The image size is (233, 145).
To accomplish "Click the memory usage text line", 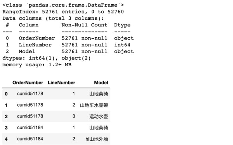I will click(37, 65).
